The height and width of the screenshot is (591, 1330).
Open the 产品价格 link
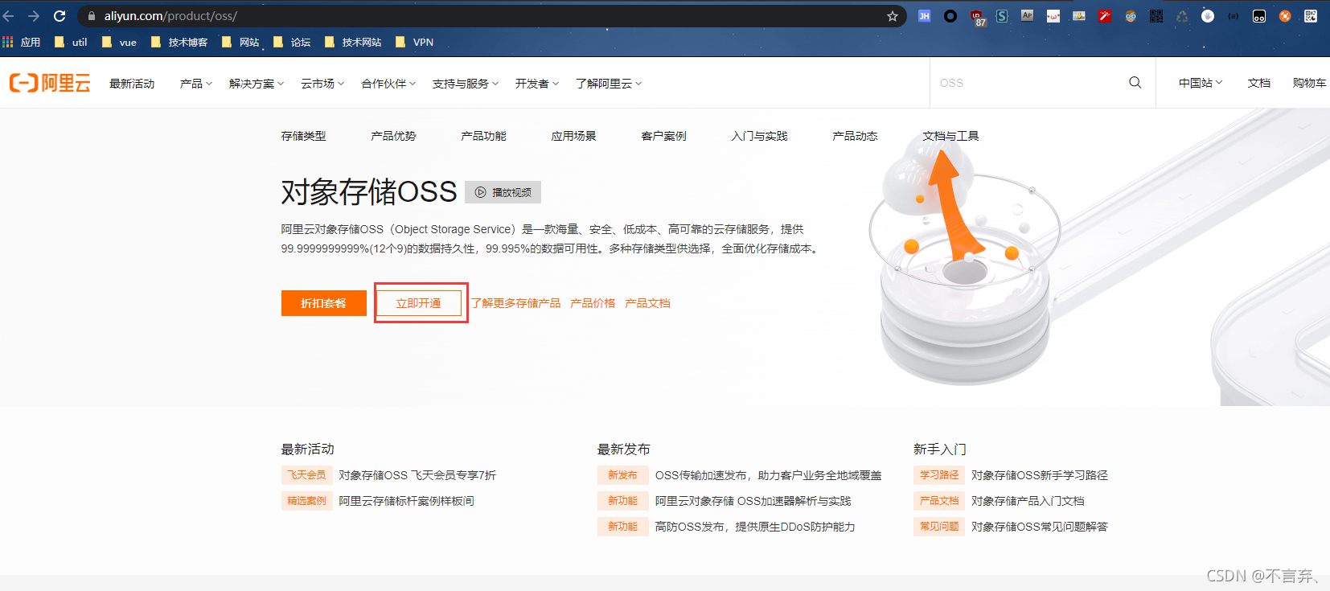[x=593, y=303]
